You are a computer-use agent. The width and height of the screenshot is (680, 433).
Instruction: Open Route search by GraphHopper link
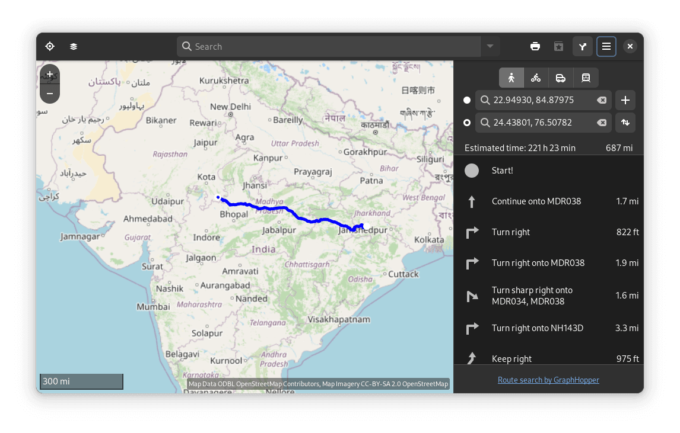click(x=548, y=380)
